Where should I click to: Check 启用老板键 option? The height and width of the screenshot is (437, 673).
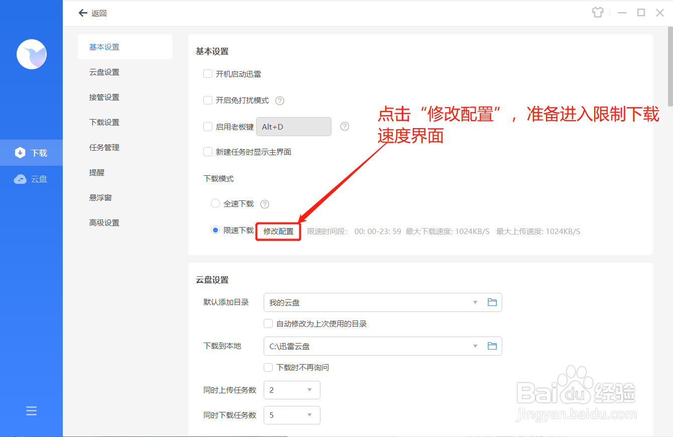[x=207, y=127]
